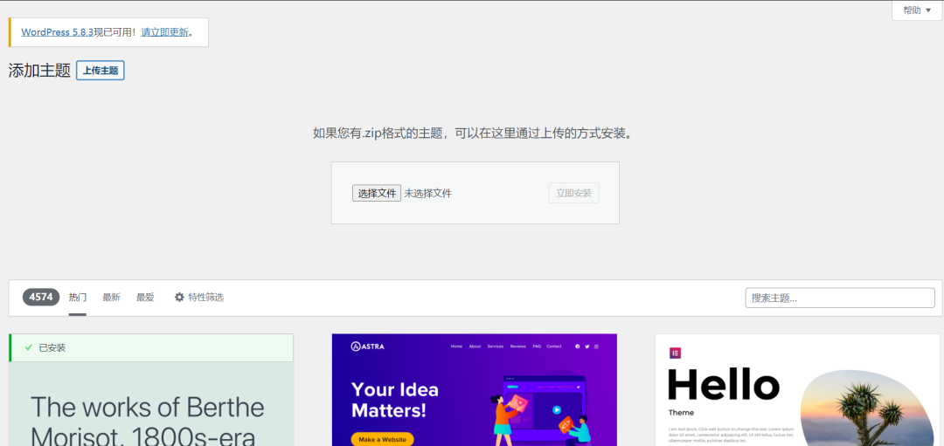Click the 上传主题 button
Image resolution: width=944 pixels, height=446 pixels.
[x=100, y=71]
